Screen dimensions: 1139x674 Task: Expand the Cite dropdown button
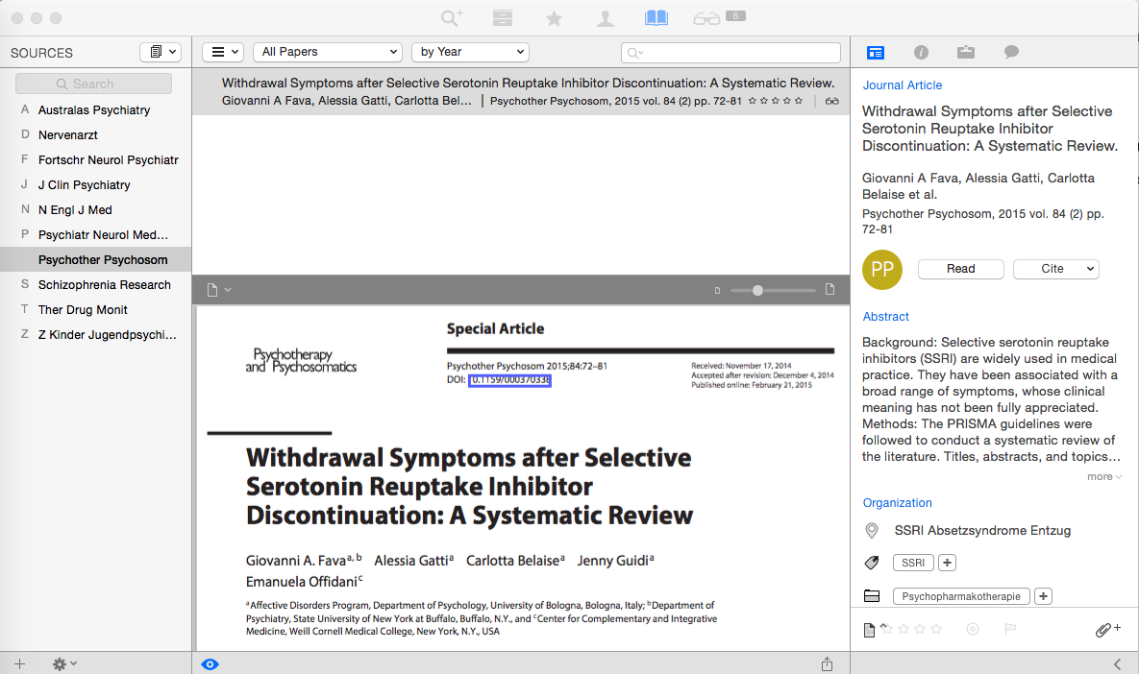click(1055, 269)
